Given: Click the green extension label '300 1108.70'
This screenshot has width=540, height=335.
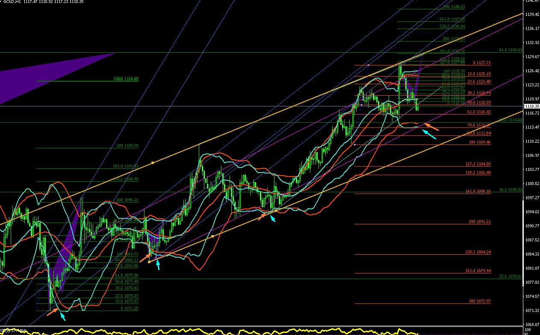Looking at the screenshot, I should pyautogui.click(x=127, y=146).
